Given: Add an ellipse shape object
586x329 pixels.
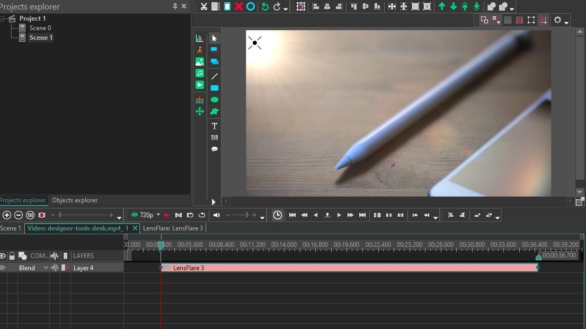Looking at the screenshot, I should (215, 100).
